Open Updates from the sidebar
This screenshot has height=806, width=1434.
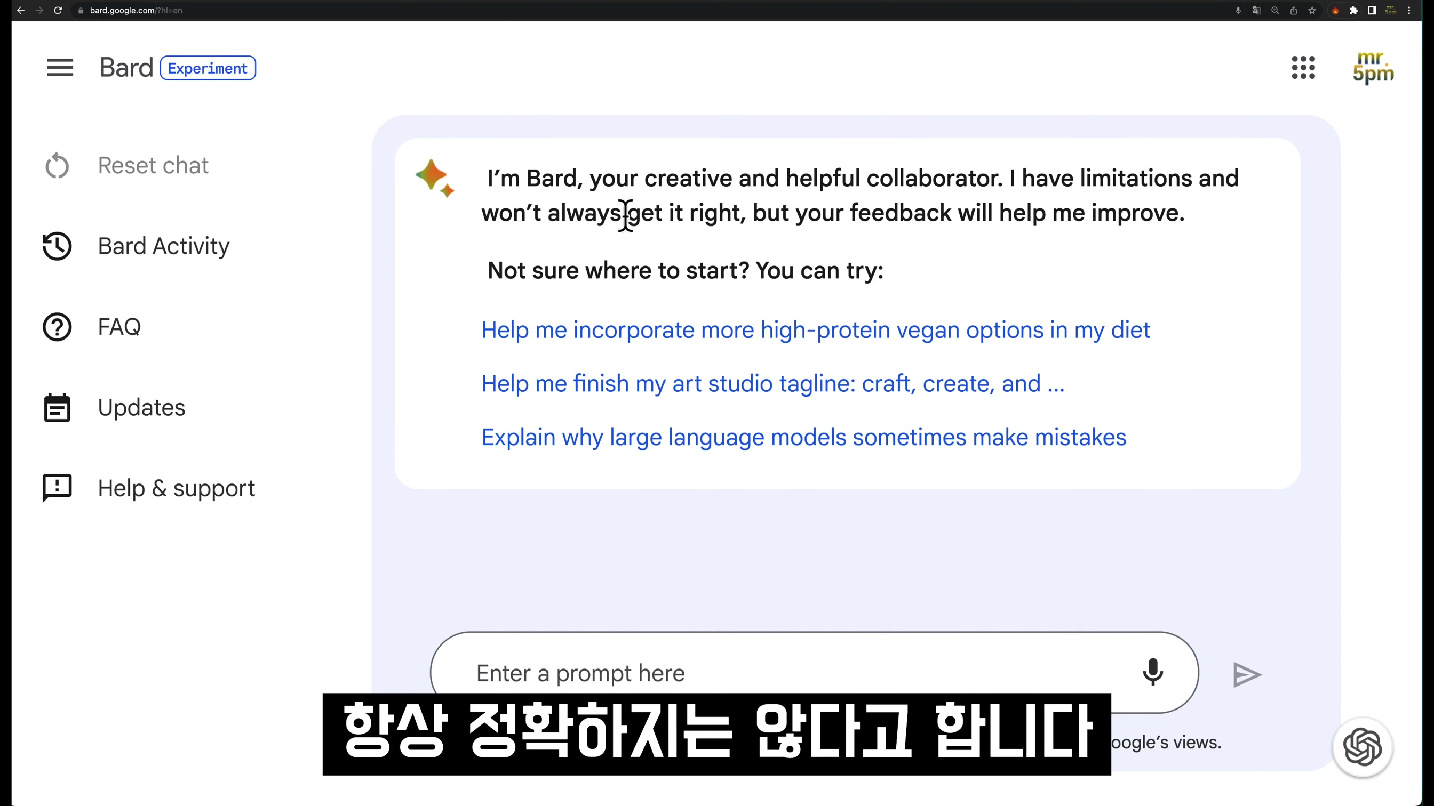pos(141,407)
